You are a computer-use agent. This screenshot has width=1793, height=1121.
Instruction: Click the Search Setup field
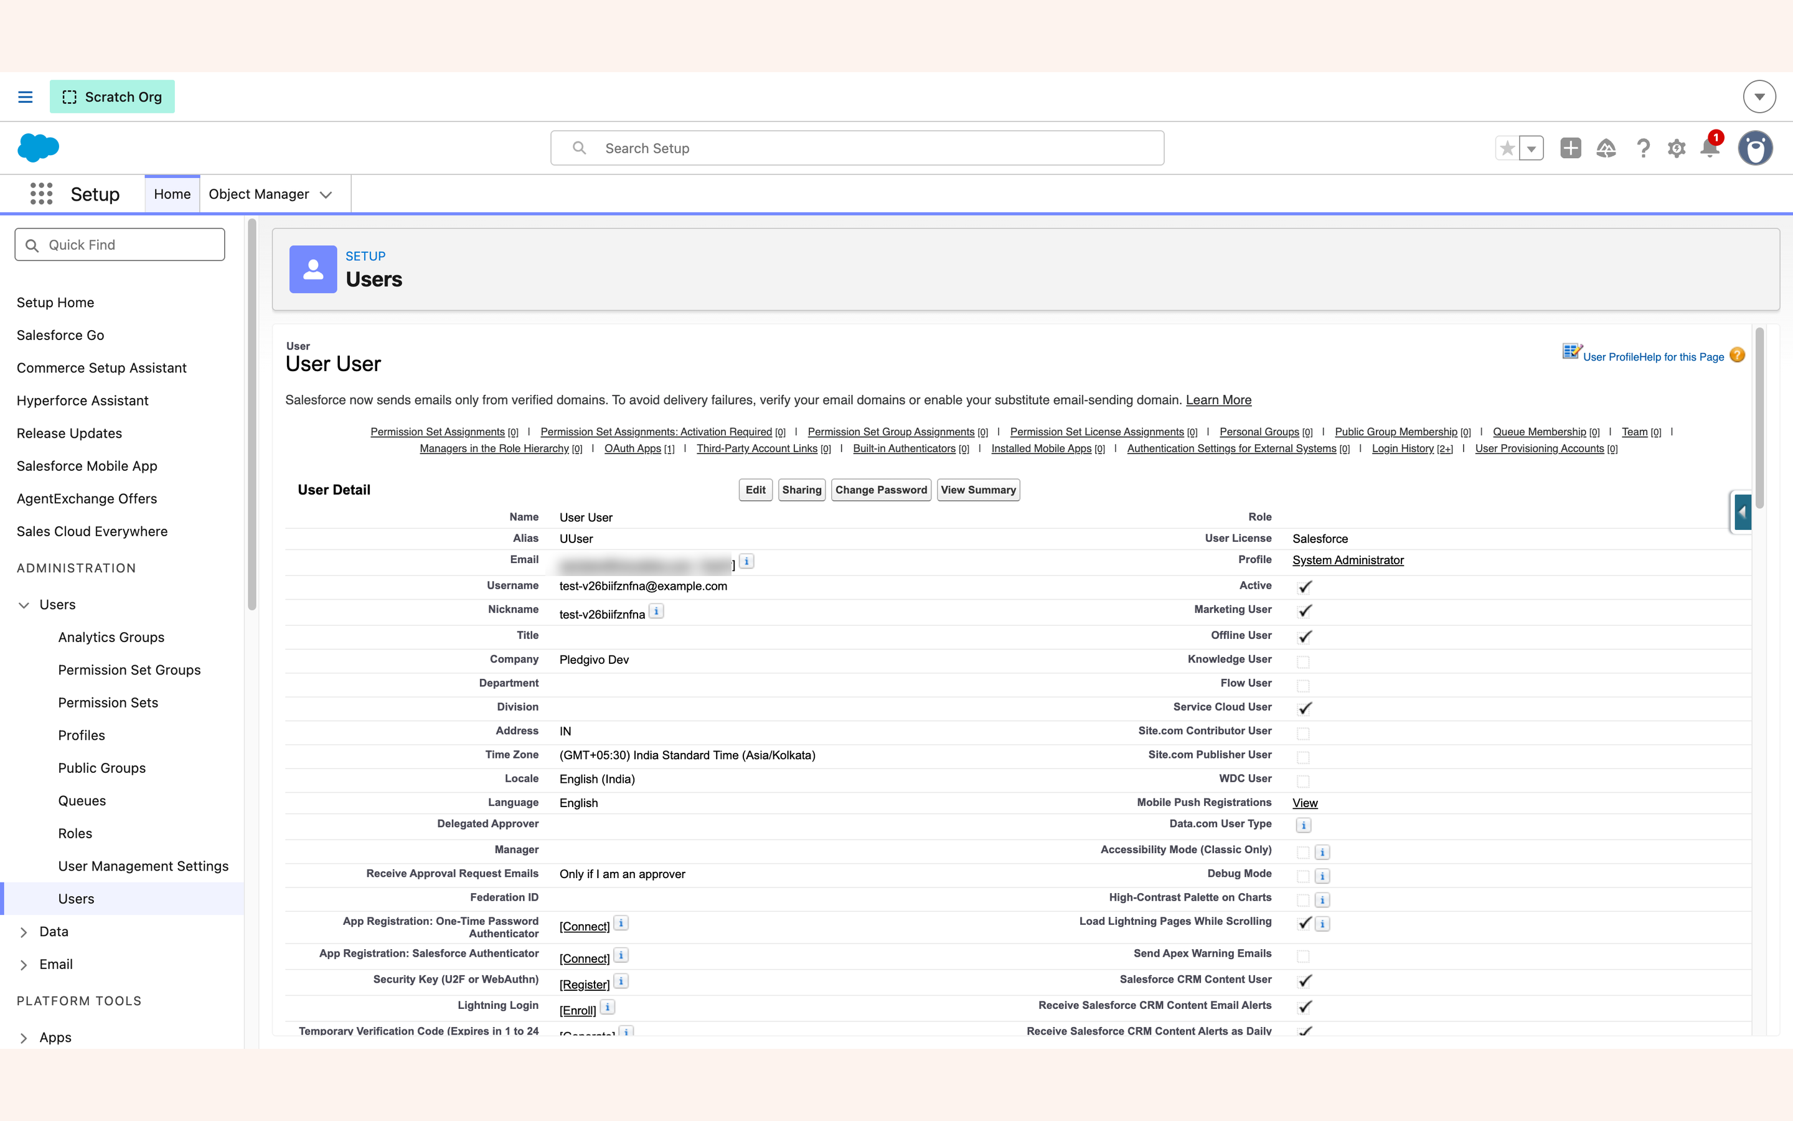(x=857, y=148)
